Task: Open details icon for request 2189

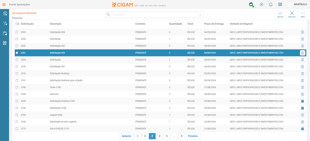Action: (302, 101)
